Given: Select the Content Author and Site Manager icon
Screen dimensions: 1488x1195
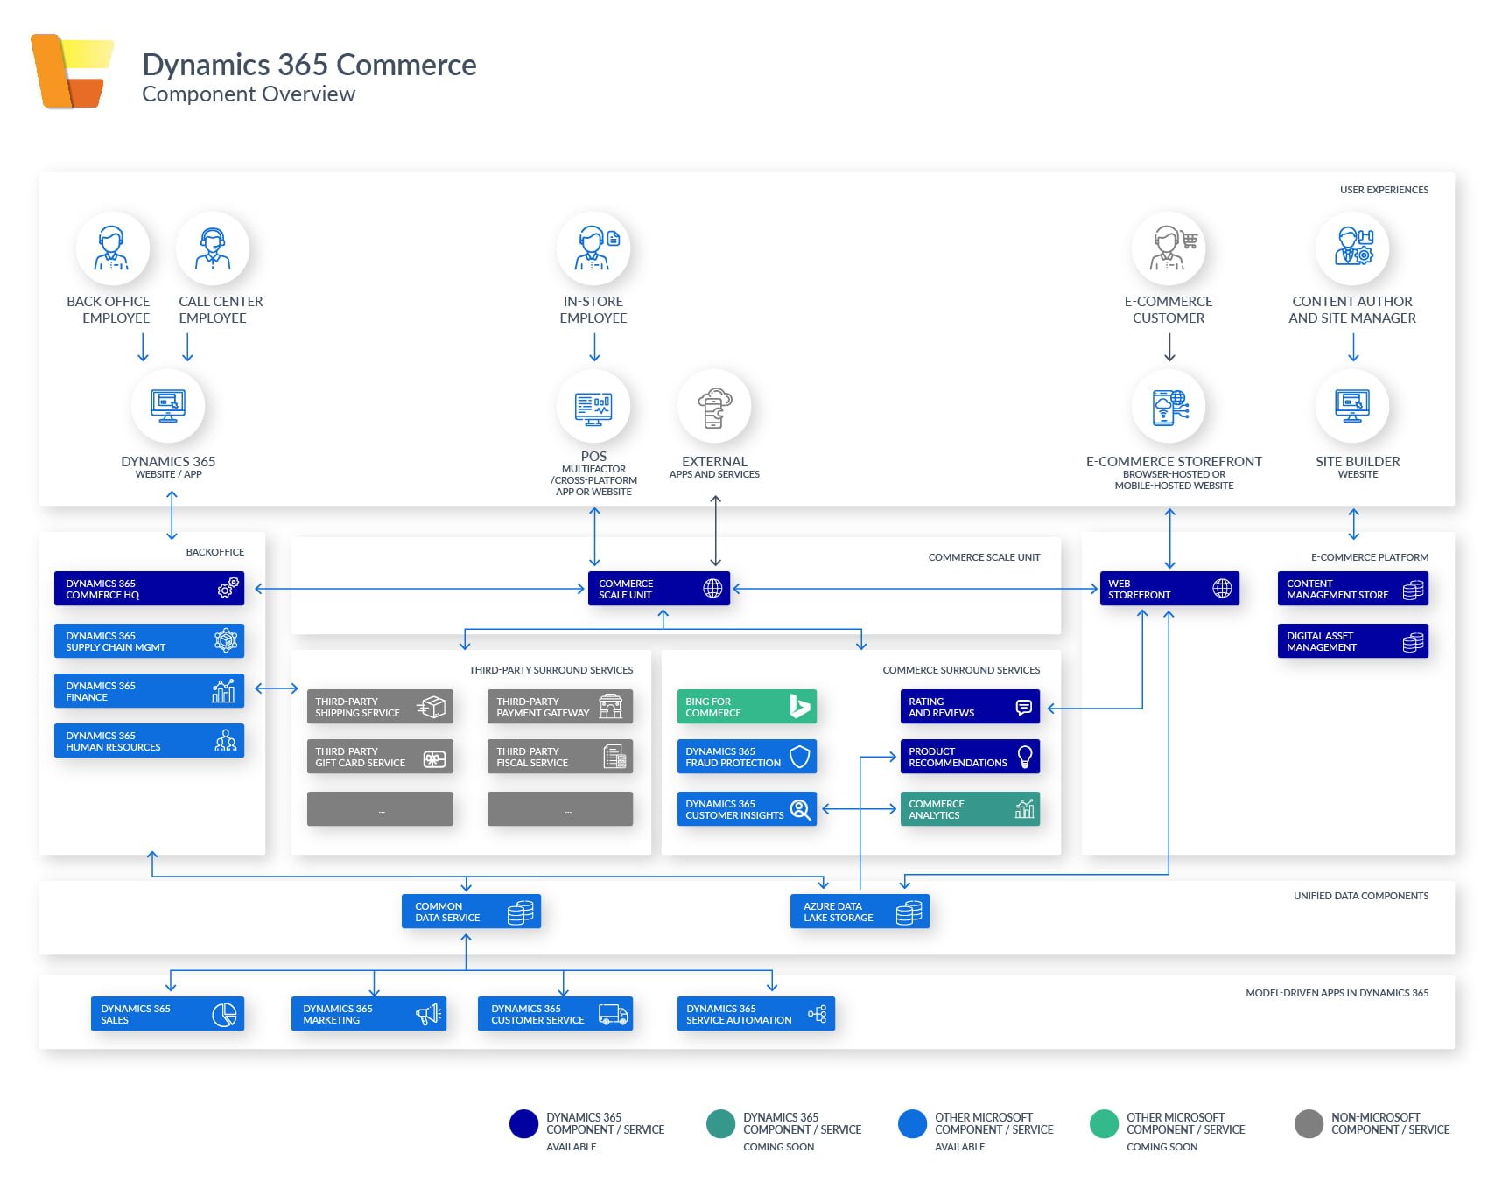Looking at the screenshot, I should point(1353,248).
